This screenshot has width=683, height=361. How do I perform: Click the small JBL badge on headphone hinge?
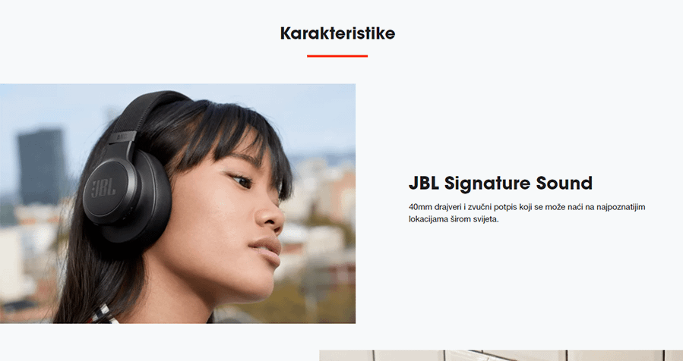122,138
